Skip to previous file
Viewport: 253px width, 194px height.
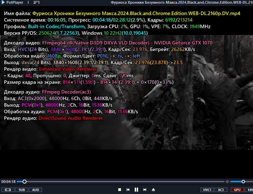coord(128,190)
